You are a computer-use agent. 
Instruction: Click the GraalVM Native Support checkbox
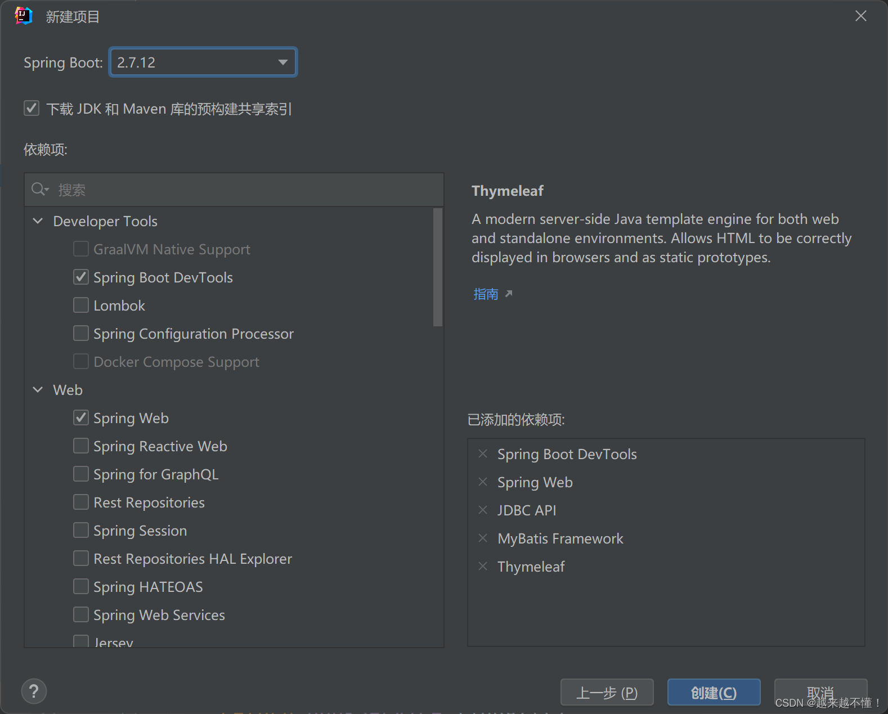tap(81, 249)
